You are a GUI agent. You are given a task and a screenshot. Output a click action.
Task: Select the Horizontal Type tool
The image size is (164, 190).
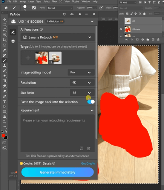click(4, 101)
